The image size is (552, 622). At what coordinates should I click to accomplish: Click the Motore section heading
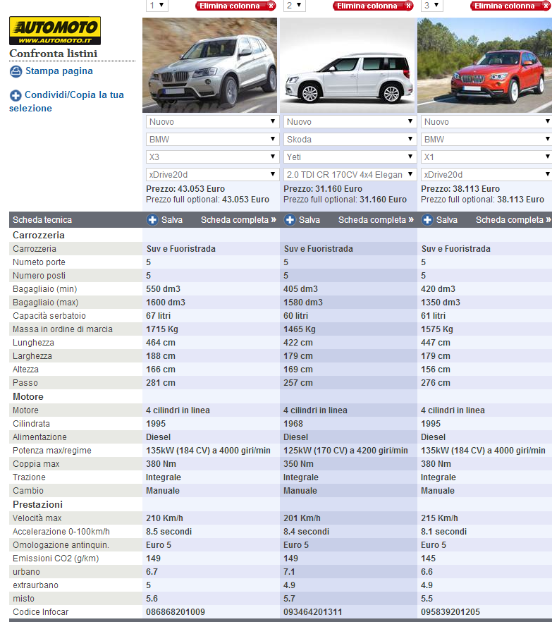tap(28, 396)
